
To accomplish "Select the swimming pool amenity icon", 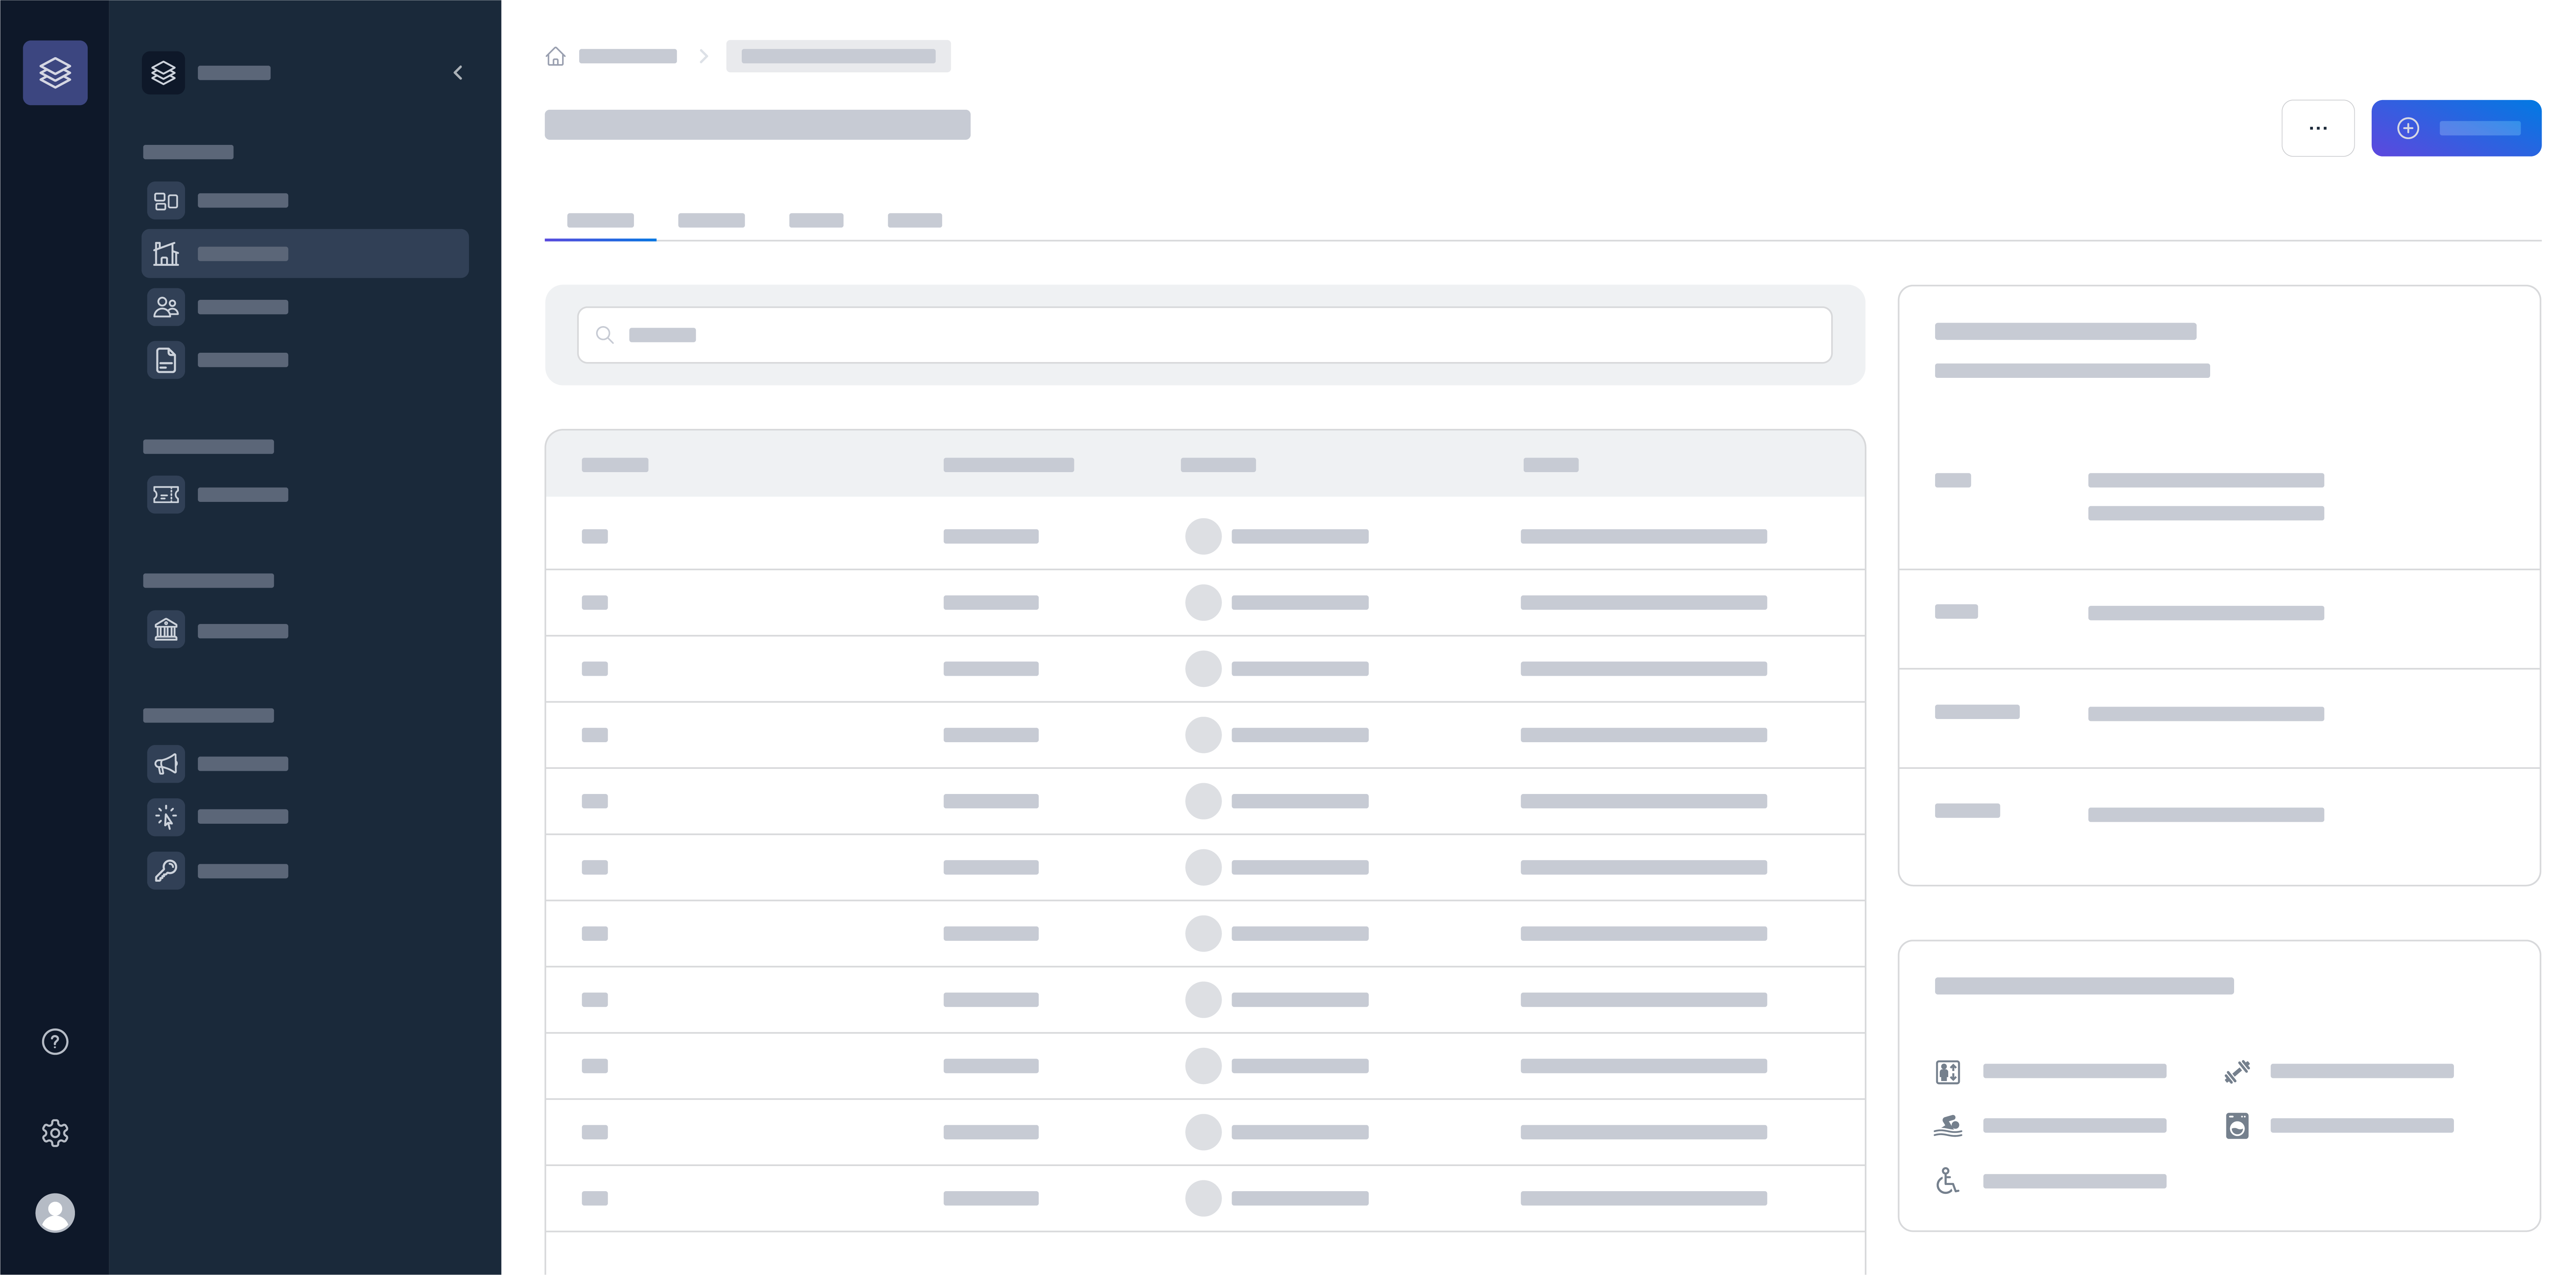I will tap(1947, 1125).
